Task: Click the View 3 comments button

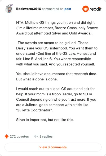Action: [x=53, y=147]
